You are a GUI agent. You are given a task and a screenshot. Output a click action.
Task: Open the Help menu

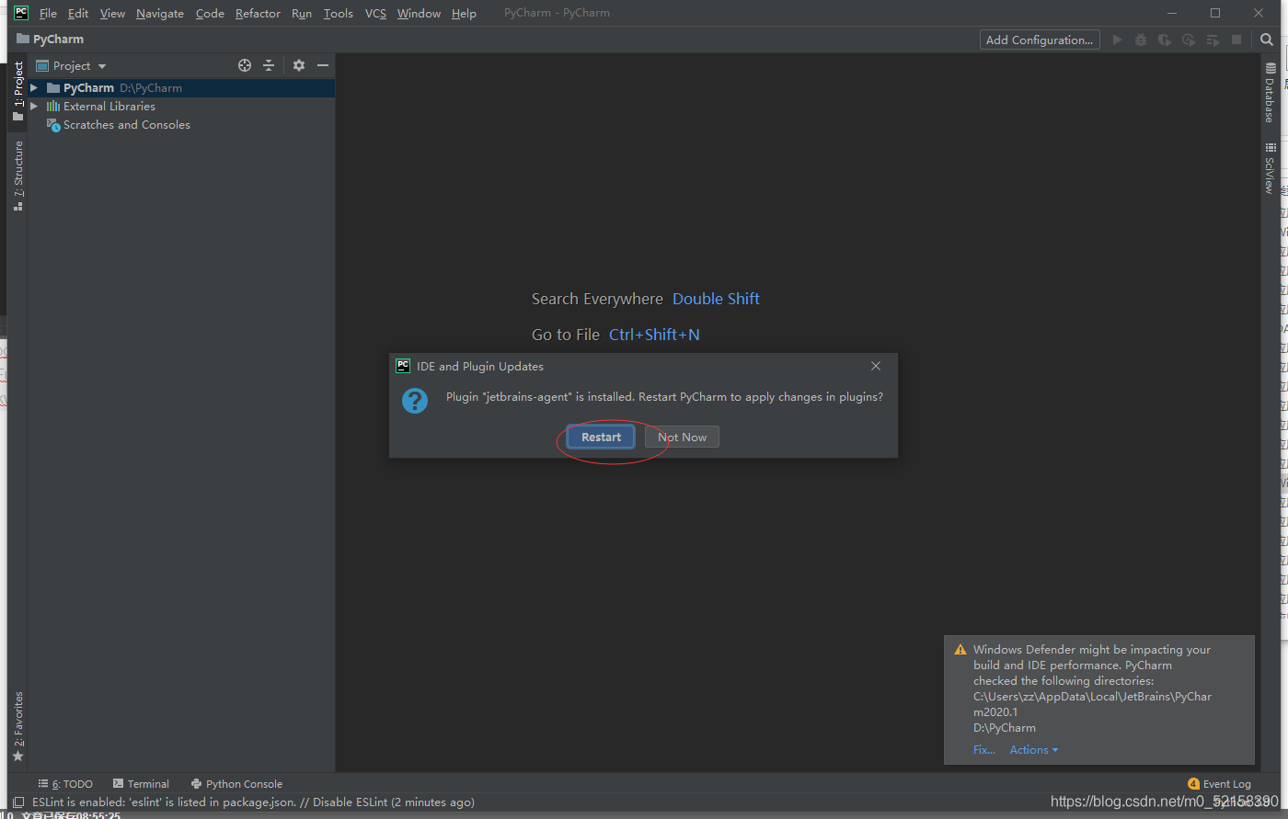click(x=464, y=13)
